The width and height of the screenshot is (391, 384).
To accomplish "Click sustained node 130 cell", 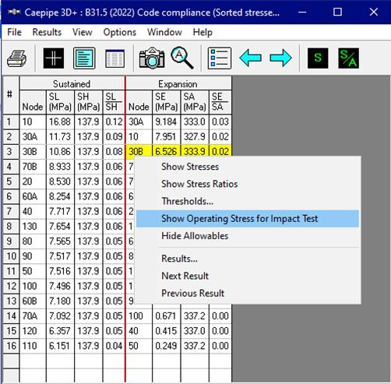I will tap(33, 227).
